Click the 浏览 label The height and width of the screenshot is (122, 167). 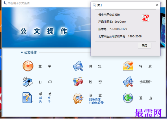tap(95, 66)
